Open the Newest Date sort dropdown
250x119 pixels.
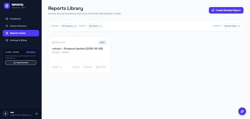[x=232, y=26]
